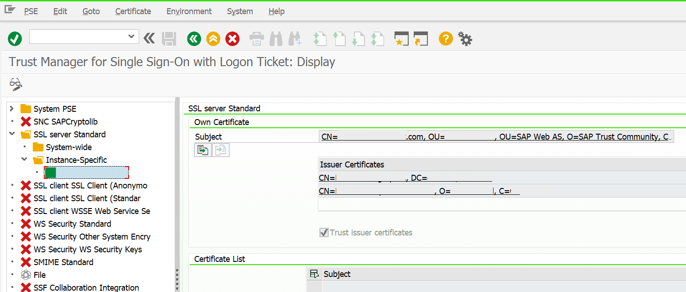Toggle Trust issuer certificates checkbox

(324, 233)
